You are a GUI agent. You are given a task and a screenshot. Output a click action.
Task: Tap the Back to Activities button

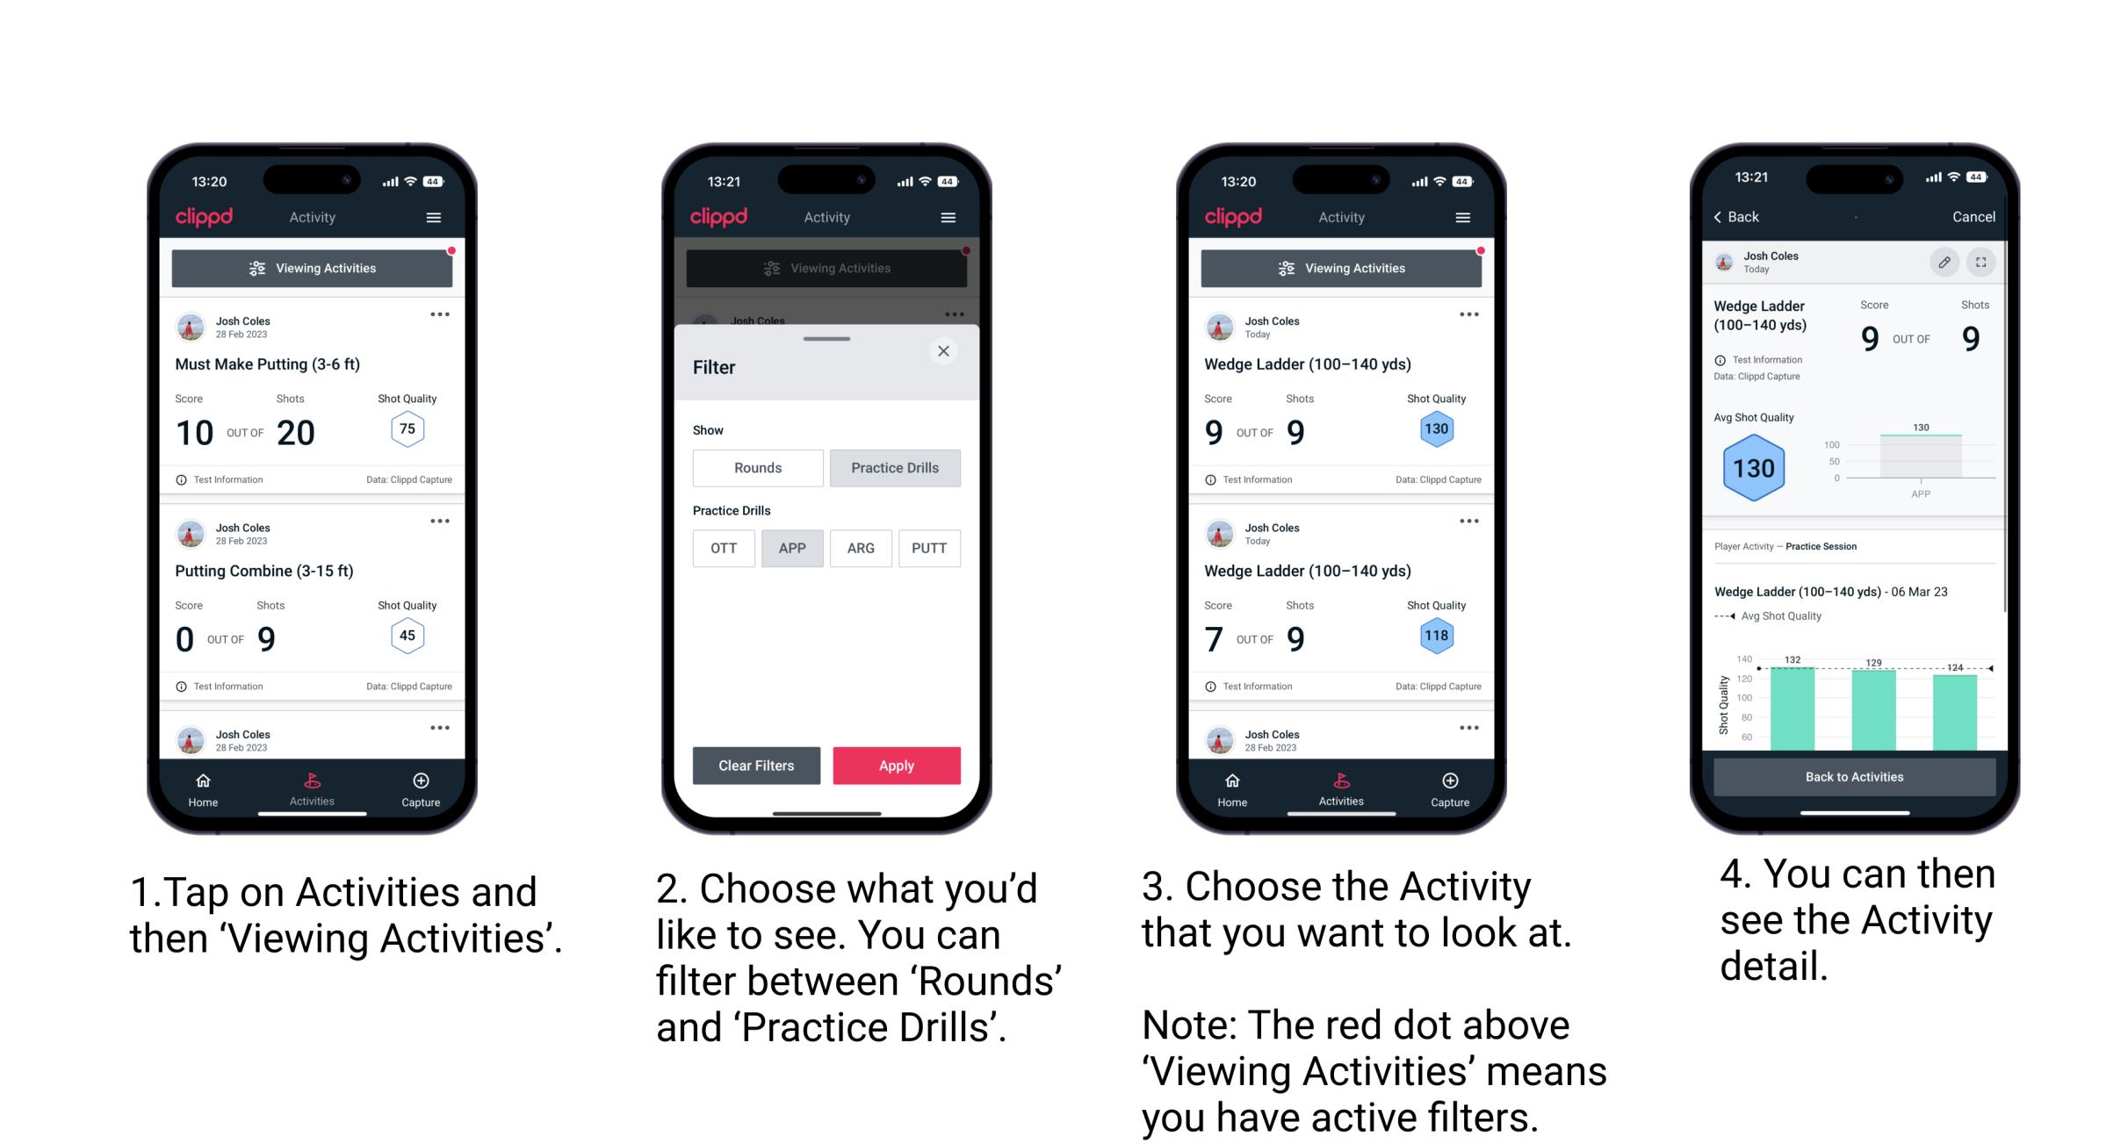pos(1853,778)
